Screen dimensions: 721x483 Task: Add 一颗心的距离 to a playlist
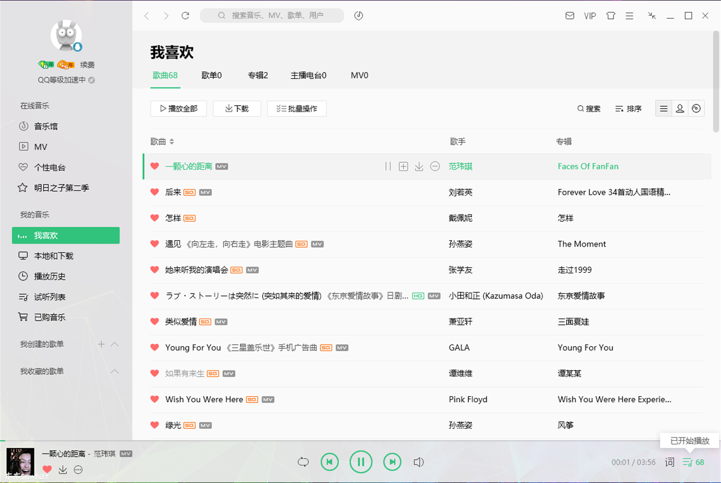(403, 167)
